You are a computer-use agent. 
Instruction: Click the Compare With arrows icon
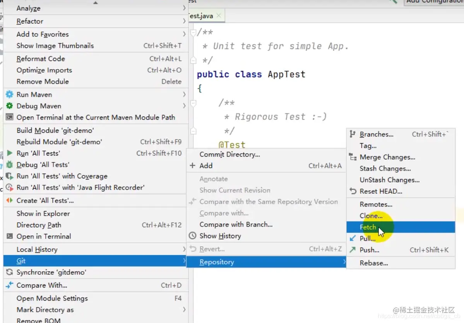(x=9, y=285)
